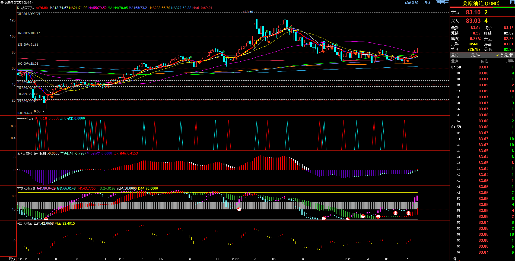This screenshot has width=515, height=261.
Task: Click the 胡家刀法 indicator name
Action: click(x=28, y=8)
